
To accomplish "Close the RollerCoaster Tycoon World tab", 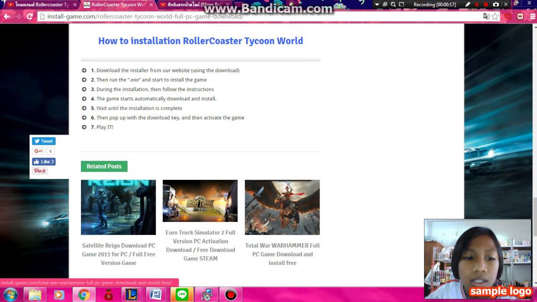I will tap(151, 5).
